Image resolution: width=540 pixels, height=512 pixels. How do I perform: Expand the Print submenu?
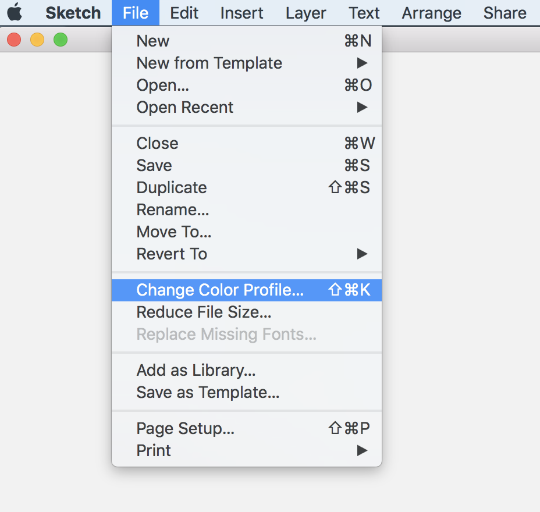pyautogui.click(x=247, y=450)
